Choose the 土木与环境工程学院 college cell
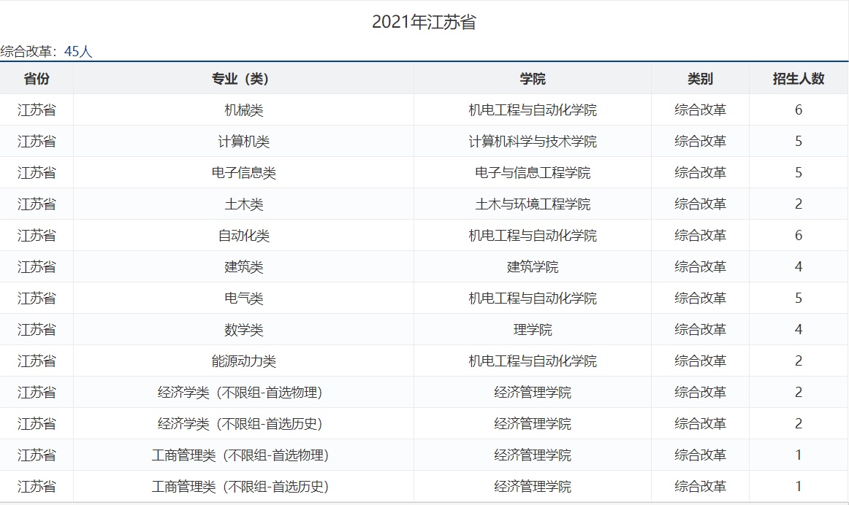The width and height of the screenshot is (849, 505). [532, 204]
